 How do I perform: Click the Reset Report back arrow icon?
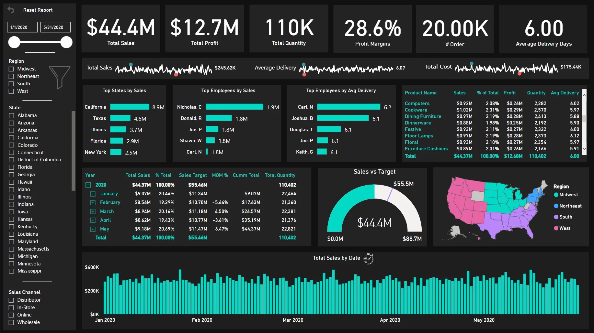point(11,10)
